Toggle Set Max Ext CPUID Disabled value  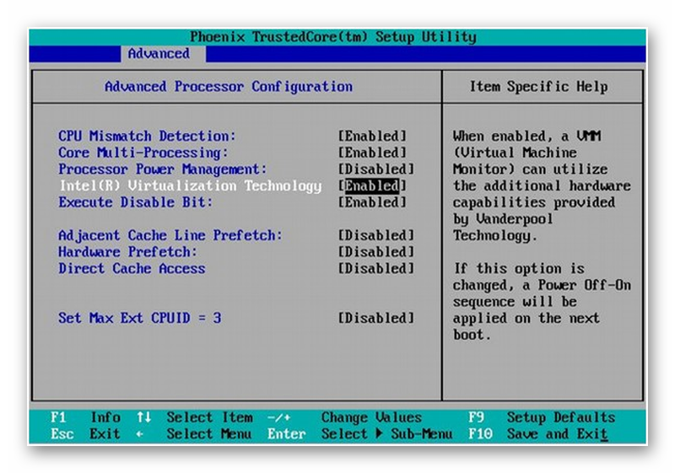[x=375, y=318]
